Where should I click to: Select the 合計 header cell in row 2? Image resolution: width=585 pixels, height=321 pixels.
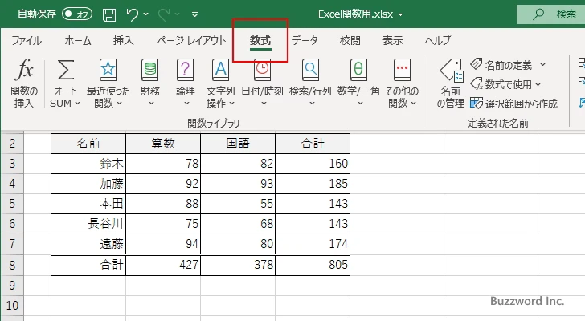click(x=313, y=144)
